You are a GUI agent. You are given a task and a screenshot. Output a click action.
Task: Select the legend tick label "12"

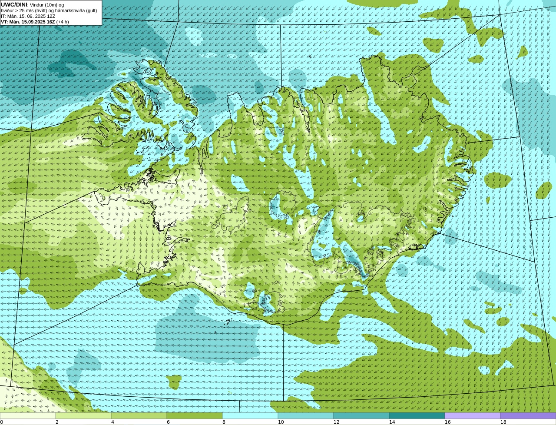pyautogui.click(x=336, y=422)
